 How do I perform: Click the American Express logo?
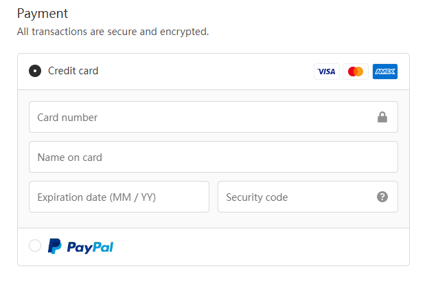(385, 72)
